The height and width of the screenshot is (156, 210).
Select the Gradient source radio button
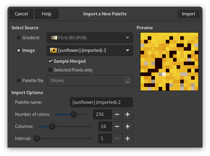pos(19,38)
